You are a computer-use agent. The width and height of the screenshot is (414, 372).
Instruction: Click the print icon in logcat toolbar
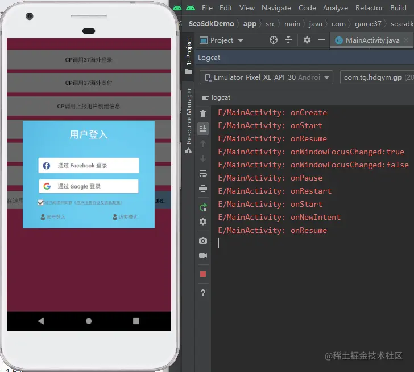pyautogui.click(x=203, y=189)
